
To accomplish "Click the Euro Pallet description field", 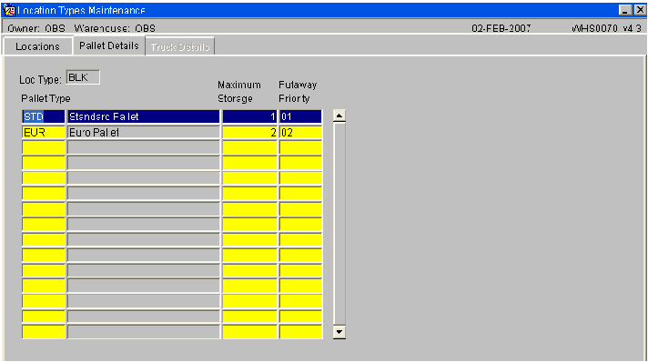I will pos(144,132).
